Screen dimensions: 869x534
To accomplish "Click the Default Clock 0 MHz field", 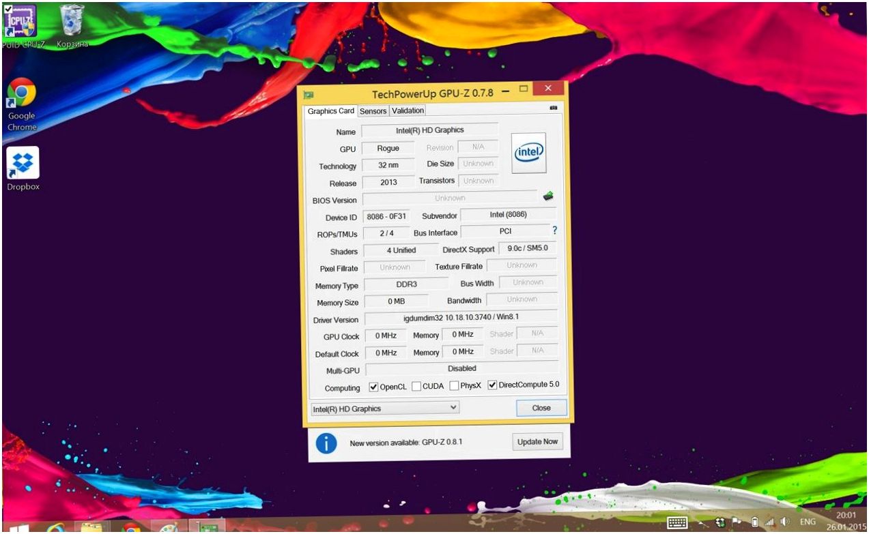I will pyautogui.click(x=386, y=353).
